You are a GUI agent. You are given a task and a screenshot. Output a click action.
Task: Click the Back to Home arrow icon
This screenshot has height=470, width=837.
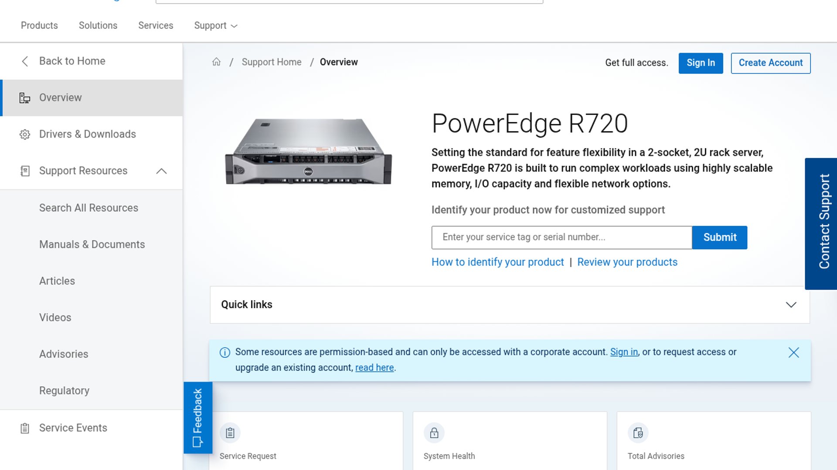tap(25, 61)
